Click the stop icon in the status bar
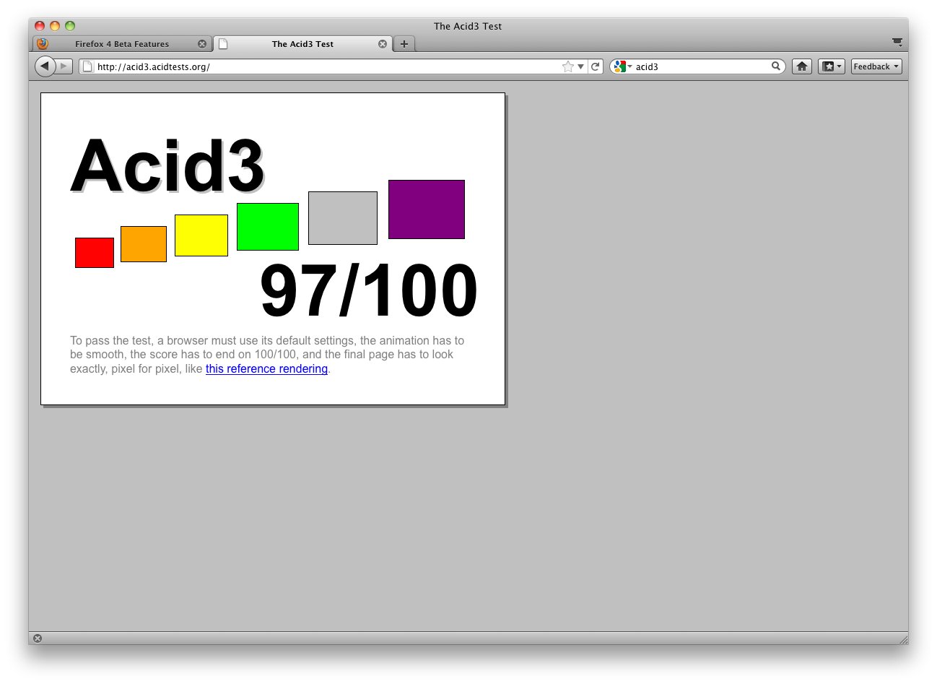Image resolution: width=937 pixels, height=684 pixels. 37,638
